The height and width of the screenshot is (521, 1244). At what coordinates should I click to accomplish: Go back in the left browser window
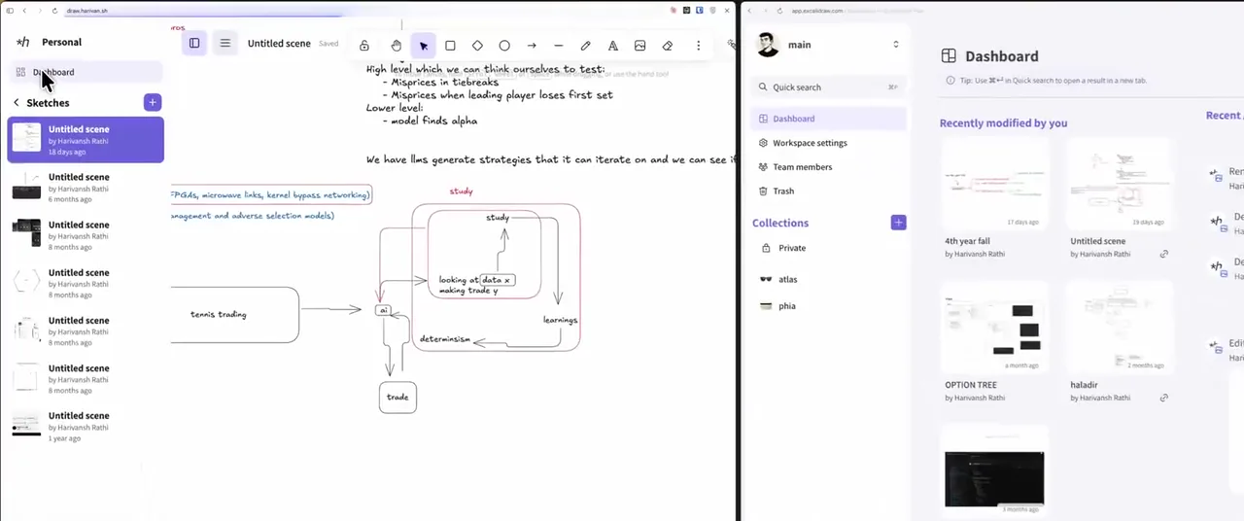26,10
